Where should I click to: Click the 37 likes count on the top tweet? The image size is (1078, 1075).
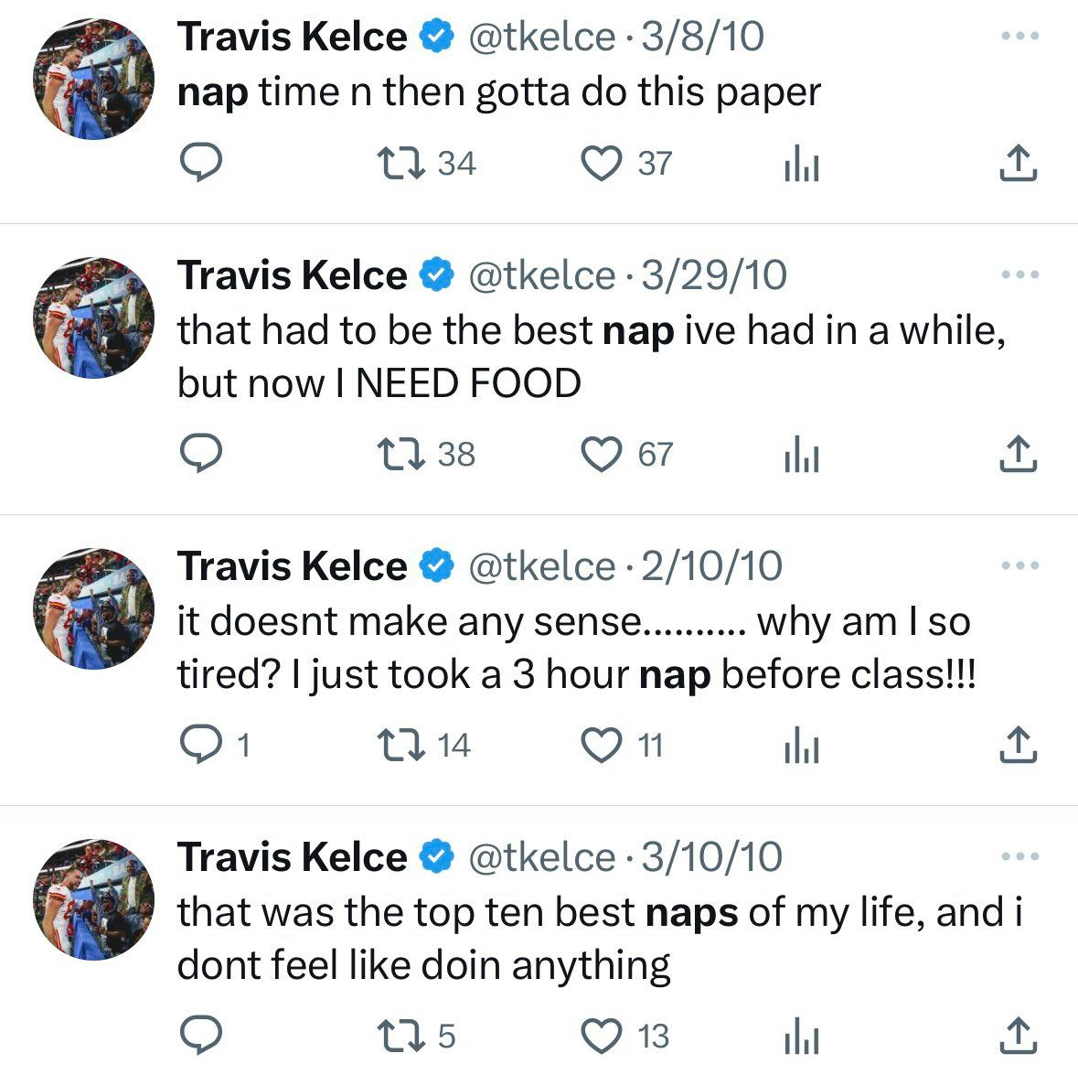[x=656, y=164]
